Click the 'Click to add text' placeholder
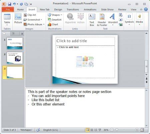 85,62
